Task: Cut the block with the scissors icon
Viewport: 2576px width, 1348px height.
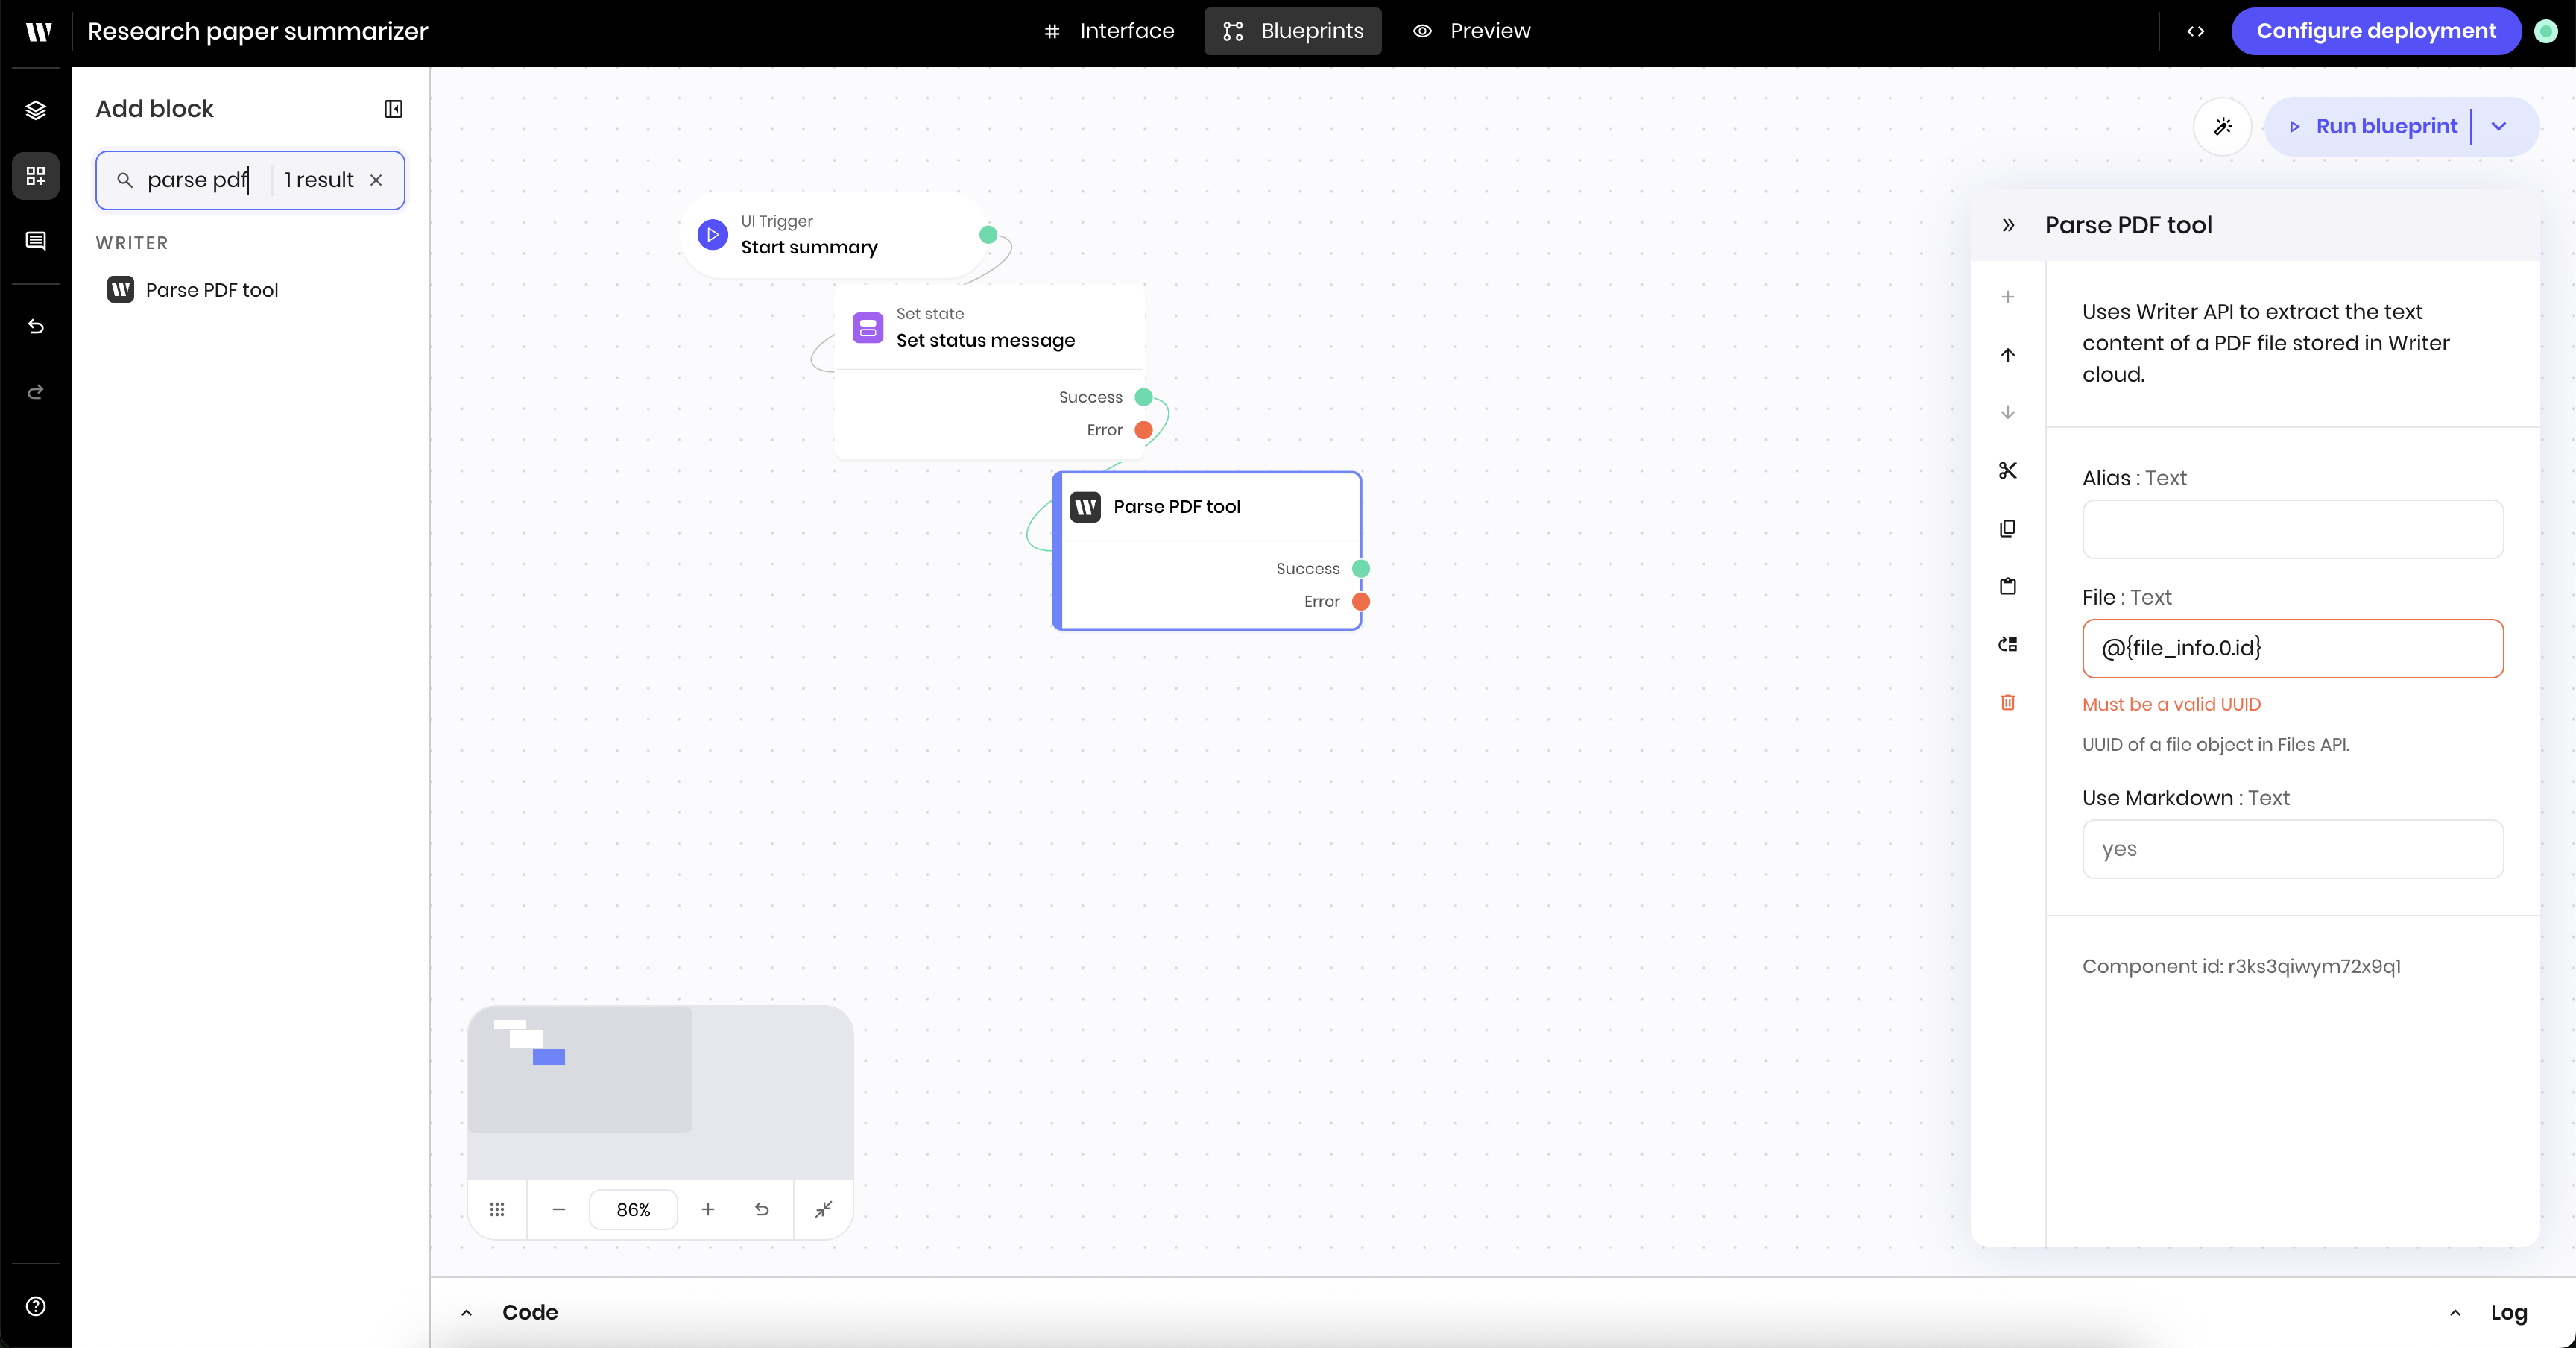Action: coord(2008,470)
